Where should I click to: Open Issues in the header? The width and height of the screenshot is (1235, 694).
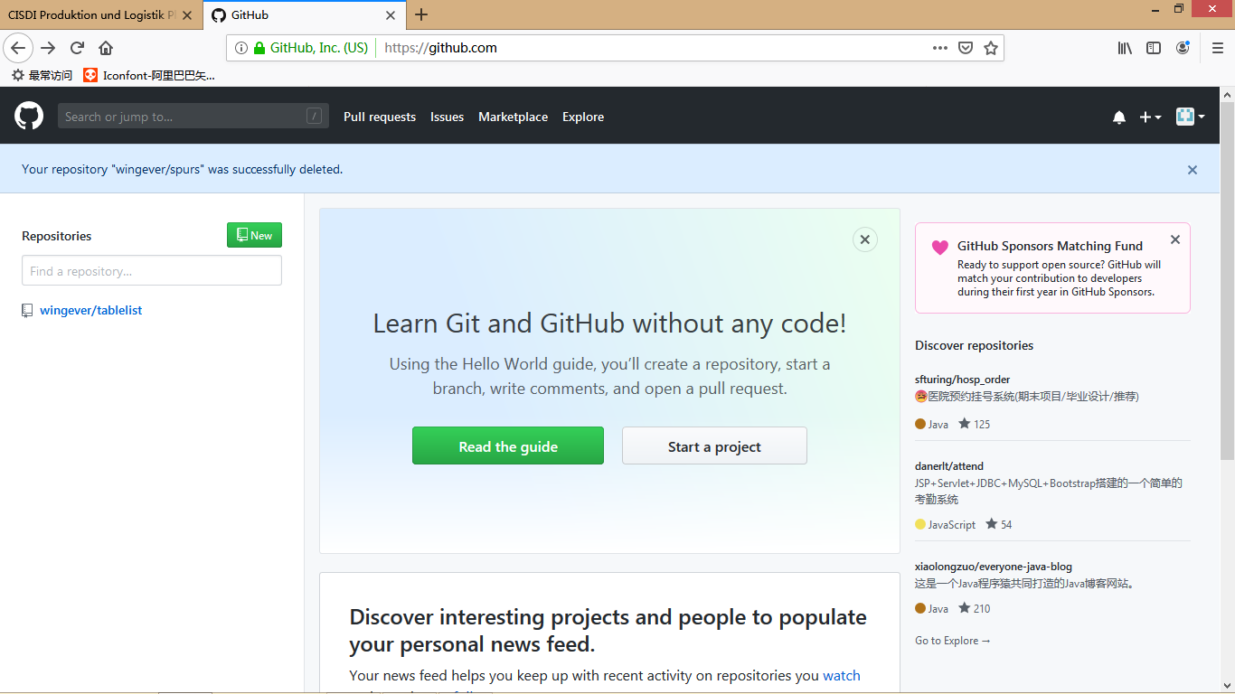pyautogui.click(x=447, y=117)
